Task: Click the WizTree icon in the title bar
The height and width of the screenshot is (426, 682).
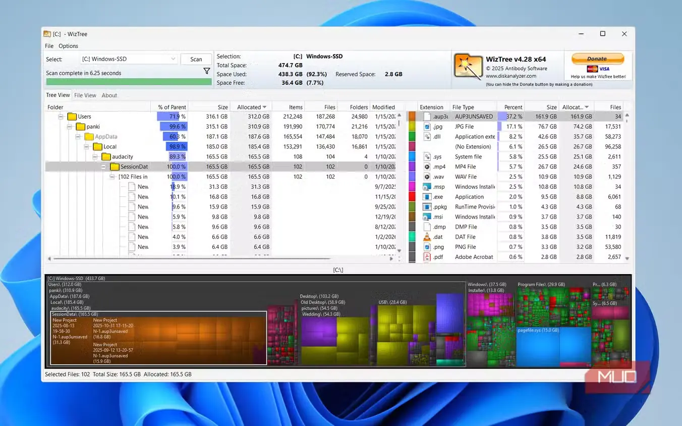Action: pos(47,34)
